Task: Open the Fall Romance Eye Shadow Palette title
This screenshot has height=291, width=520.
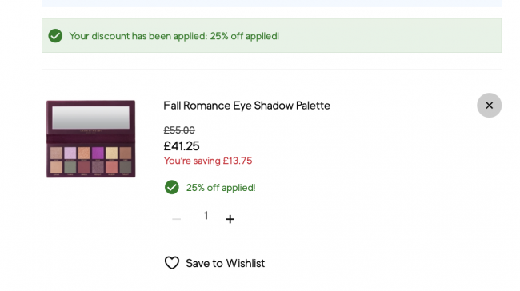Action: click(246, 106)
